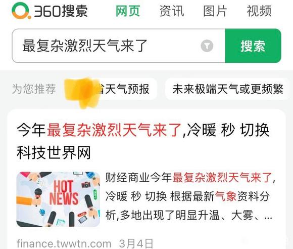Click the 360搜索 brand text
This screenshot has width=293, height=249.
click(61, 11)
